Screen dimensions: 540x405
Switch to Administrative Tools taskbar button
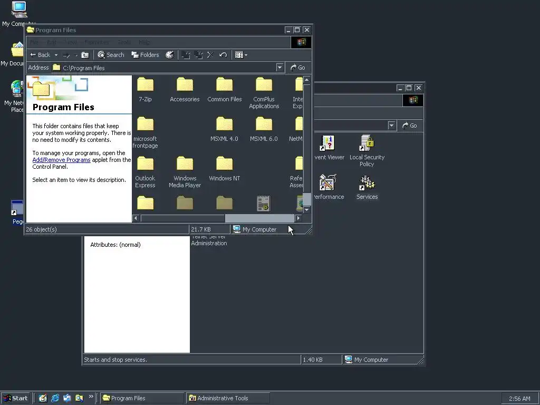pos(228,398)
